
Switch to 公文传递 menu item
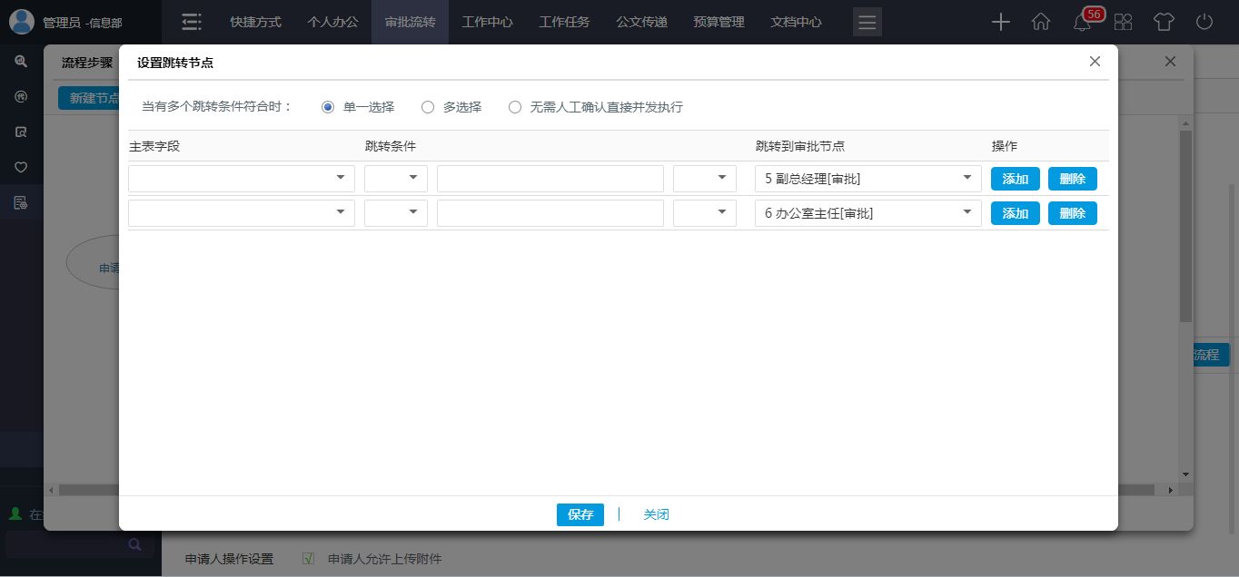[641, 23]
